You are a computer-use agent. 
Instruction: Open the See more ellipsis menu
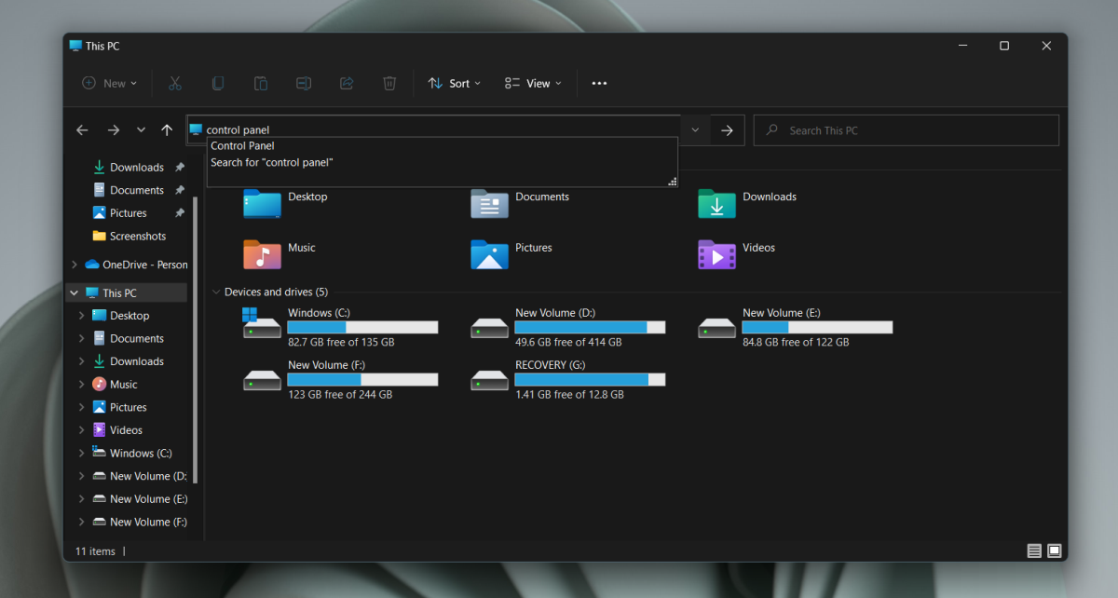tap(599, 83)
